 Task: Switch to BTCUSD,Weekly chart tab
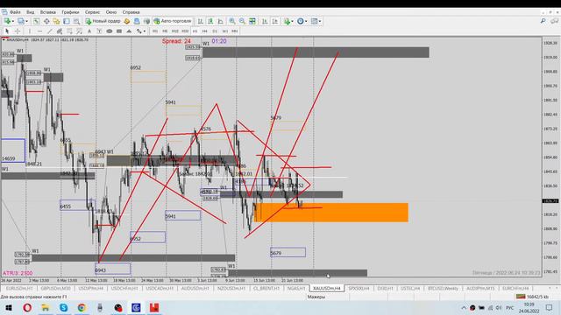coord(443,288)
